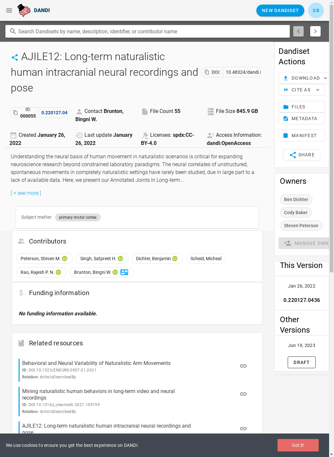The height and width of the screenshot is (457, 334).
Task: Open the ORCID icon for Rao, Rajesh P. N.
Action: click(58, 272)
